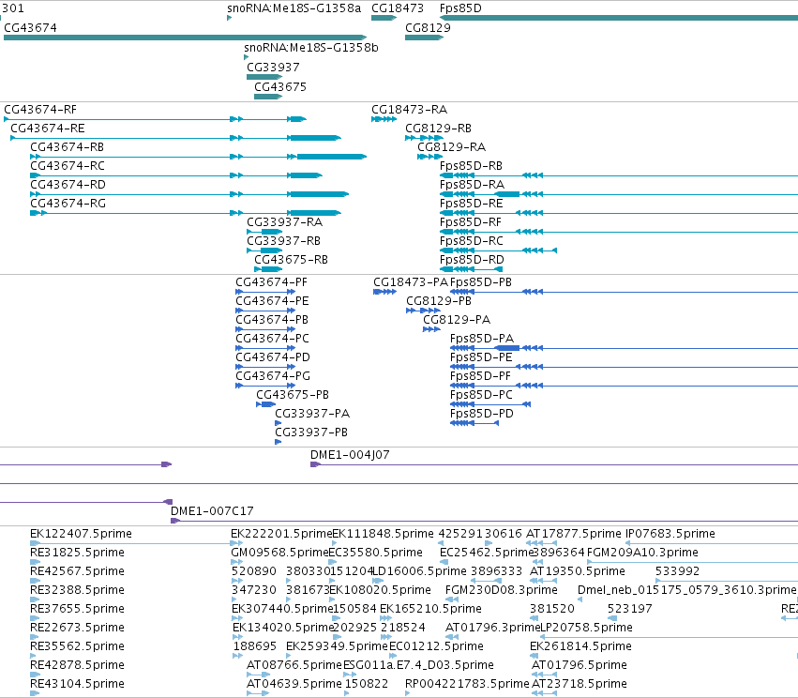798x698 pixels.
Task: Click protein CG43675-PB
Action: [265, 404]
